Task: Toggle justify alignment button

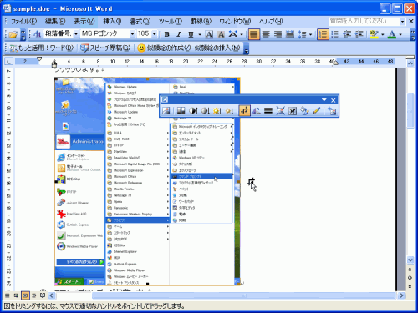Action: (x=254, y=34)
